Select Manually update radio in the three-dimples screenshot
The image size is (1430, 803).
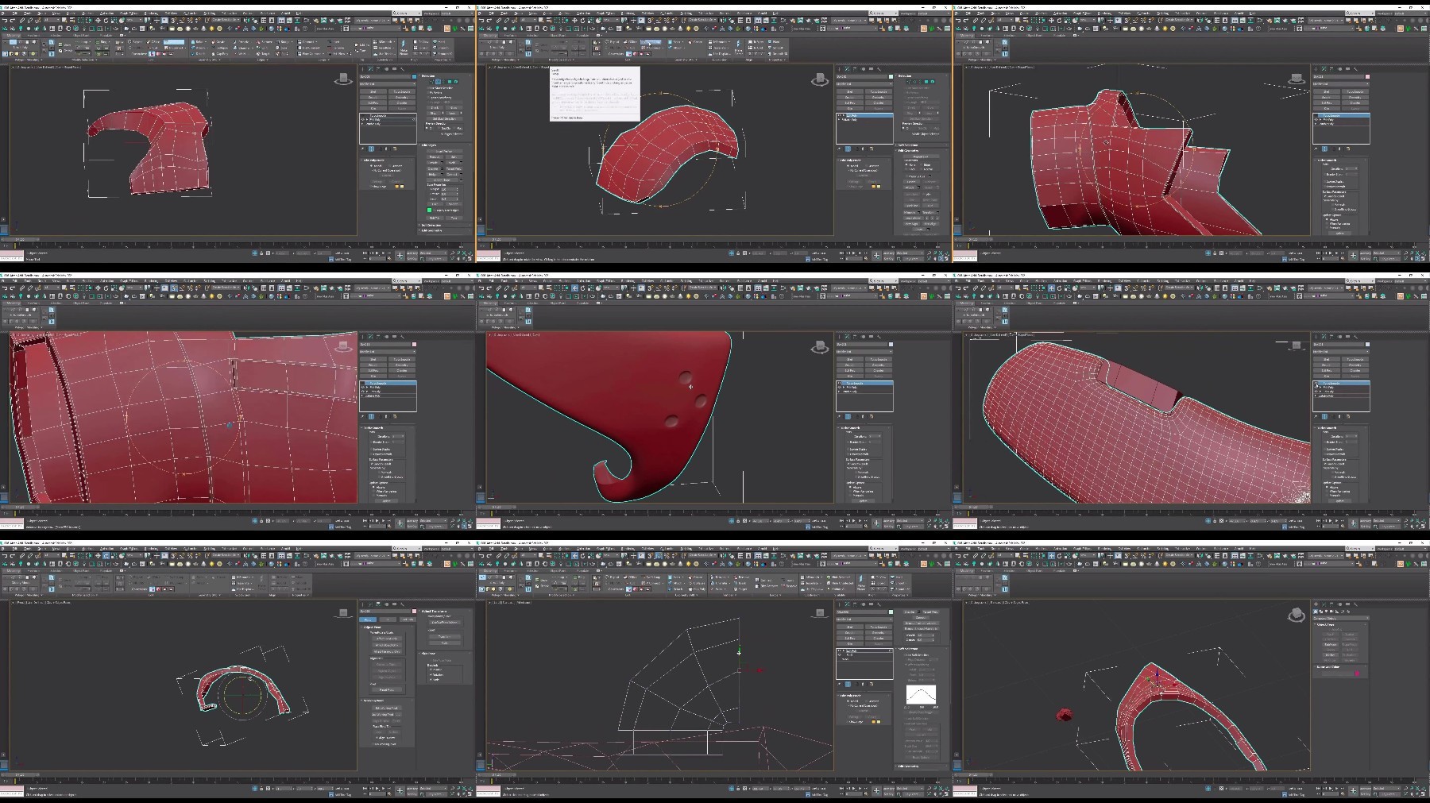850,496
